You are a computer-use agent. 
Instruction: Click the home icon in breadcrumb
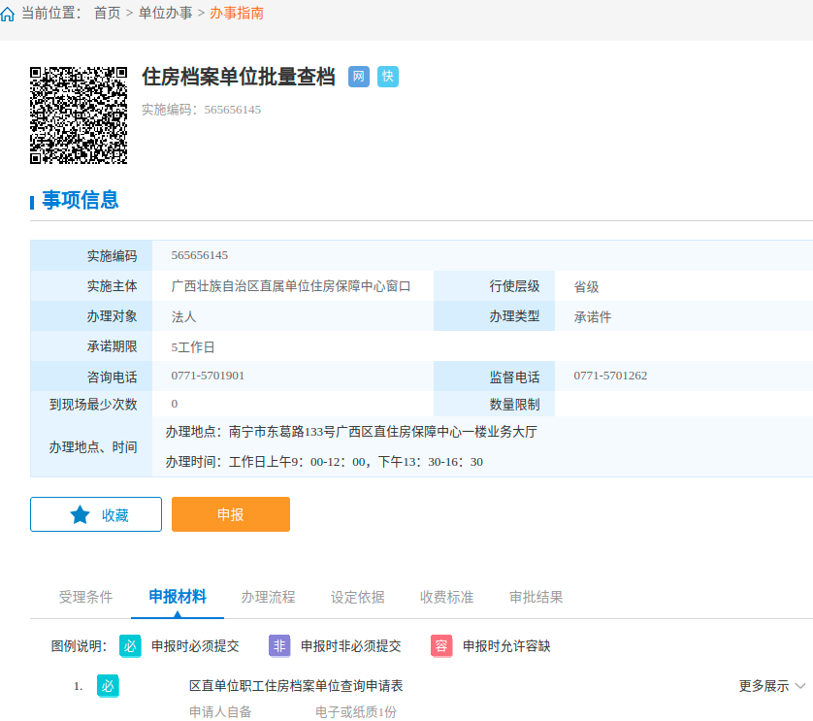coord(8,14)
